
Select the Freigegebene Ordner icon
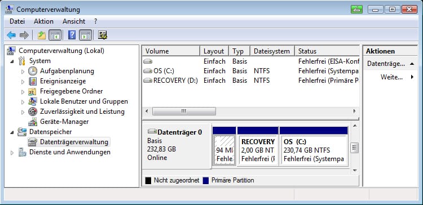click(32, 92)
